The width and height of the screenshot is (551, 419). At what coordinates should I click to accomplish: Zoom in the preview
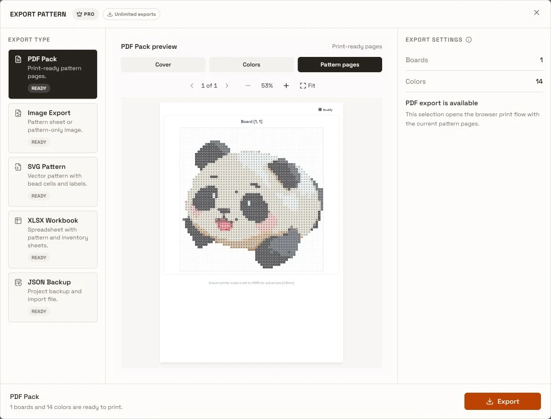coord(286,86)
